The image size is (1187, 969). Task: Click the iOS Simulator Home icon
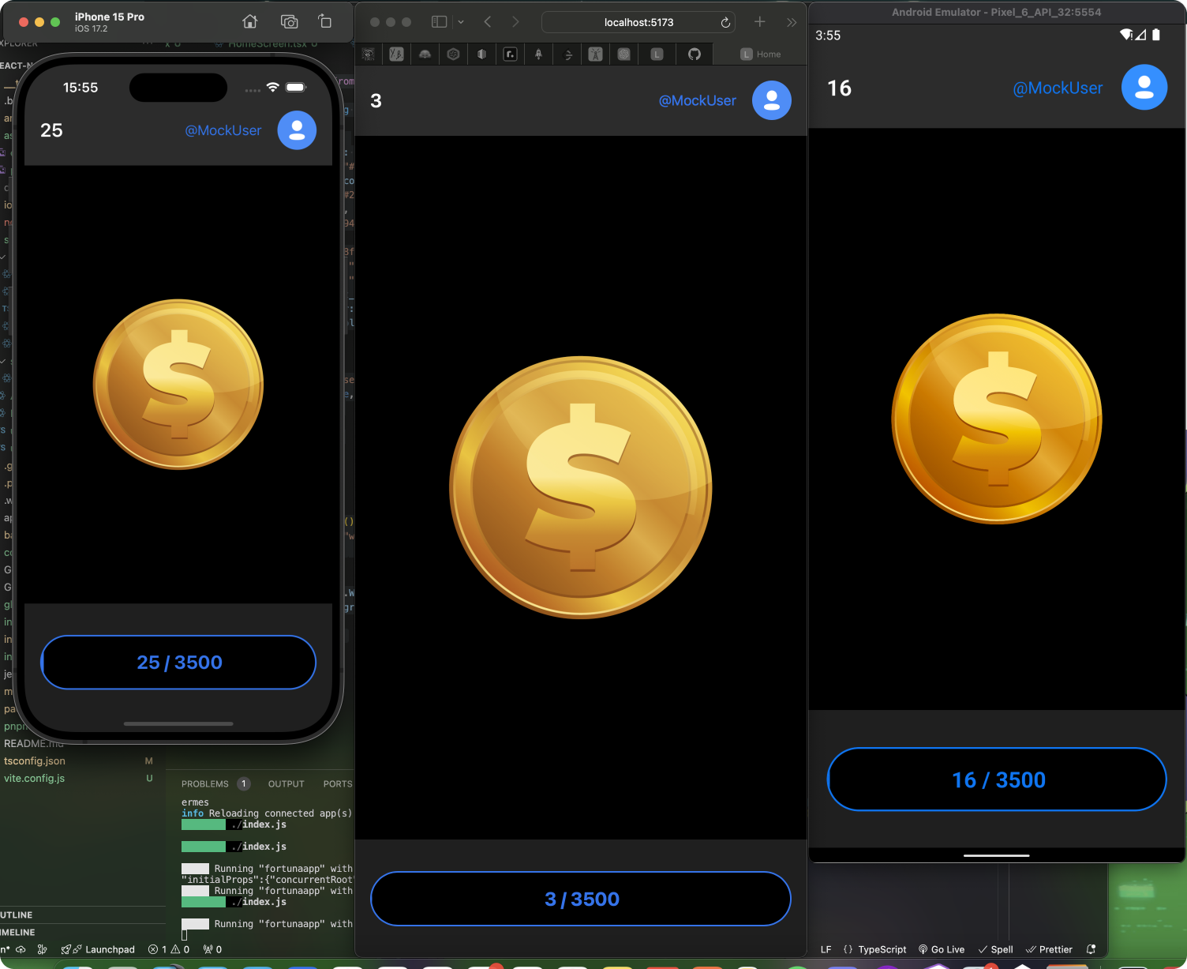click(x=250, y=21)
